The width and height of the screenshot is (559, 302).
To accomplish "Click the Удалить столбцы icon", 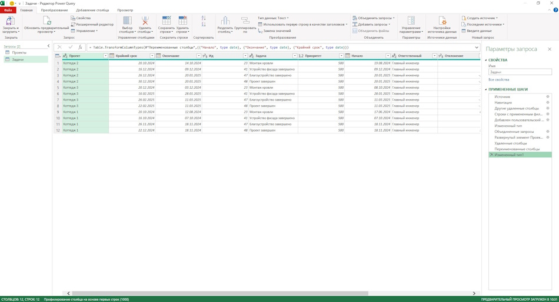I will coord(145,21).
